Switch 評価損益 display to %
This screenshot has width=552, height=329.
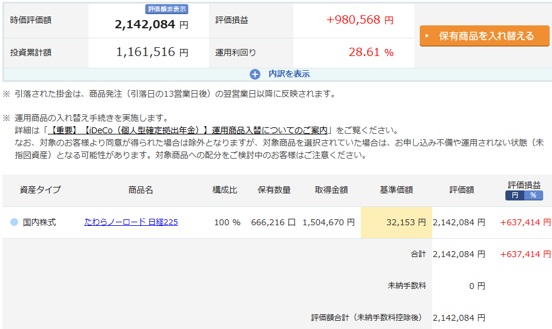(x=533, y=195)
